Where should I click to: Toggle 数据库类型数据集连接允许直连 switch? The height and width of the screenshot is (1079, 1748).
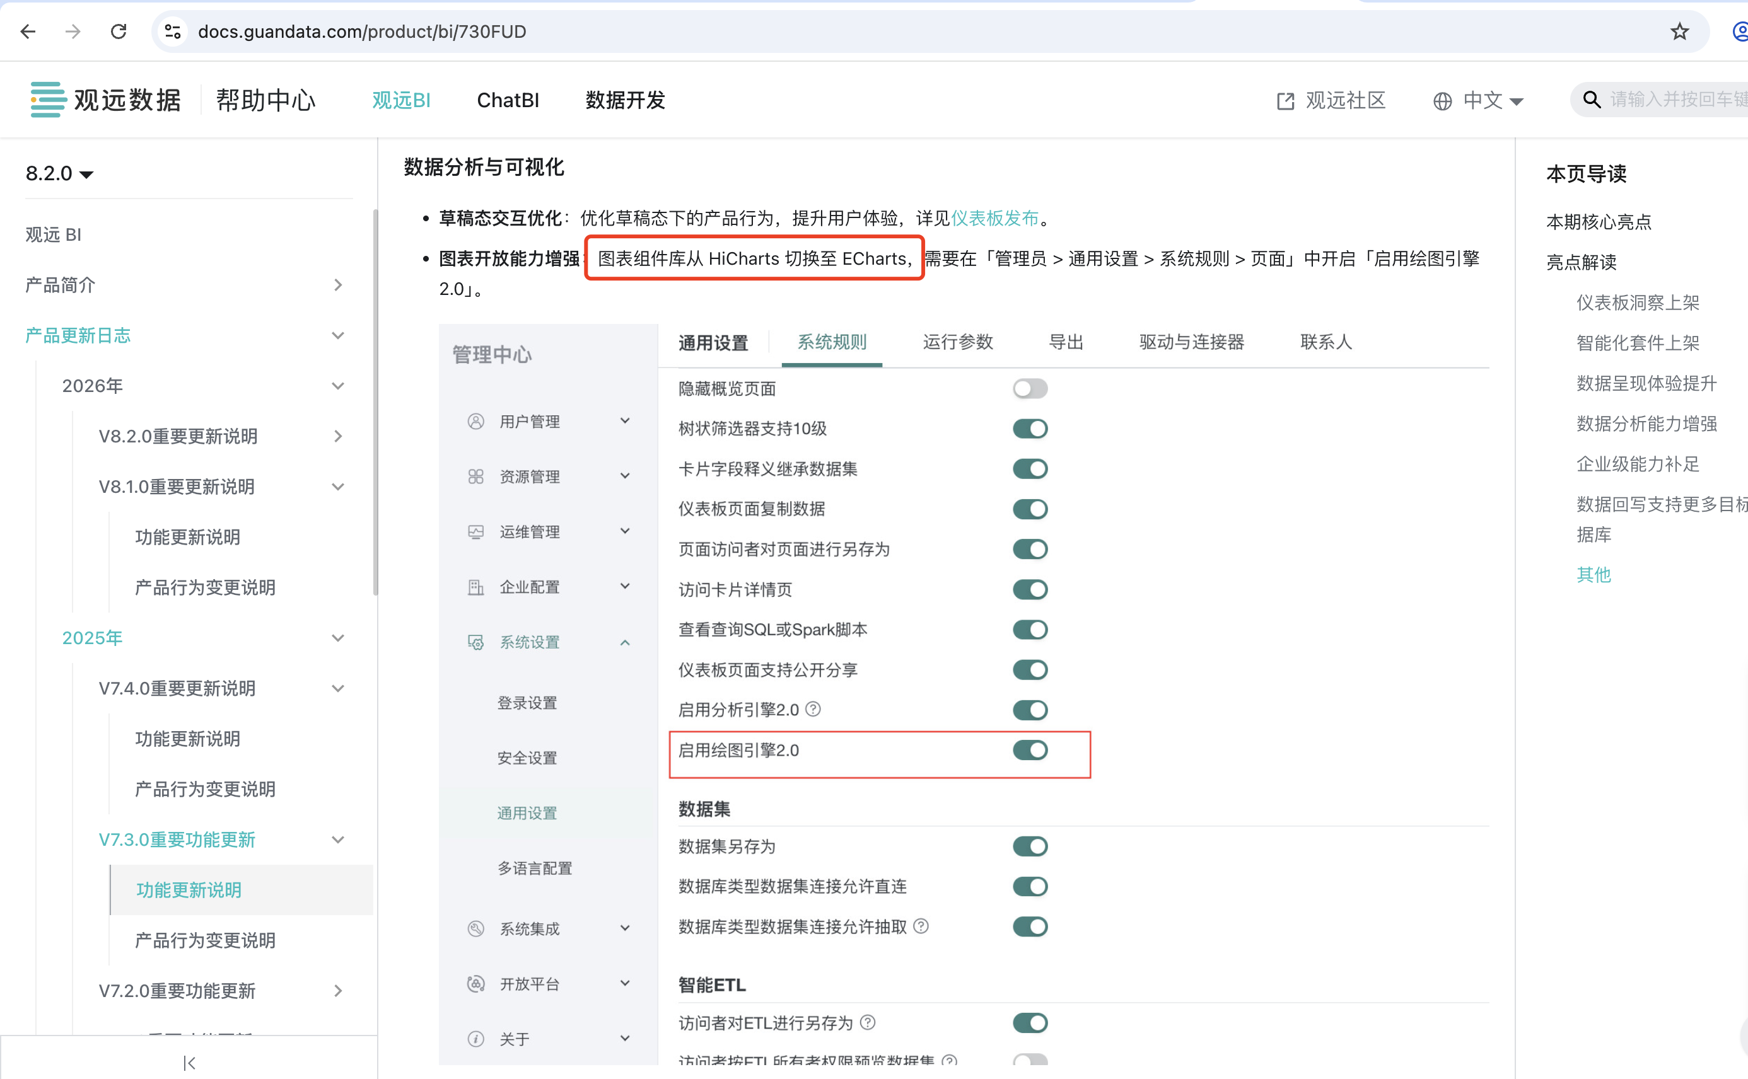(1030, 886)
